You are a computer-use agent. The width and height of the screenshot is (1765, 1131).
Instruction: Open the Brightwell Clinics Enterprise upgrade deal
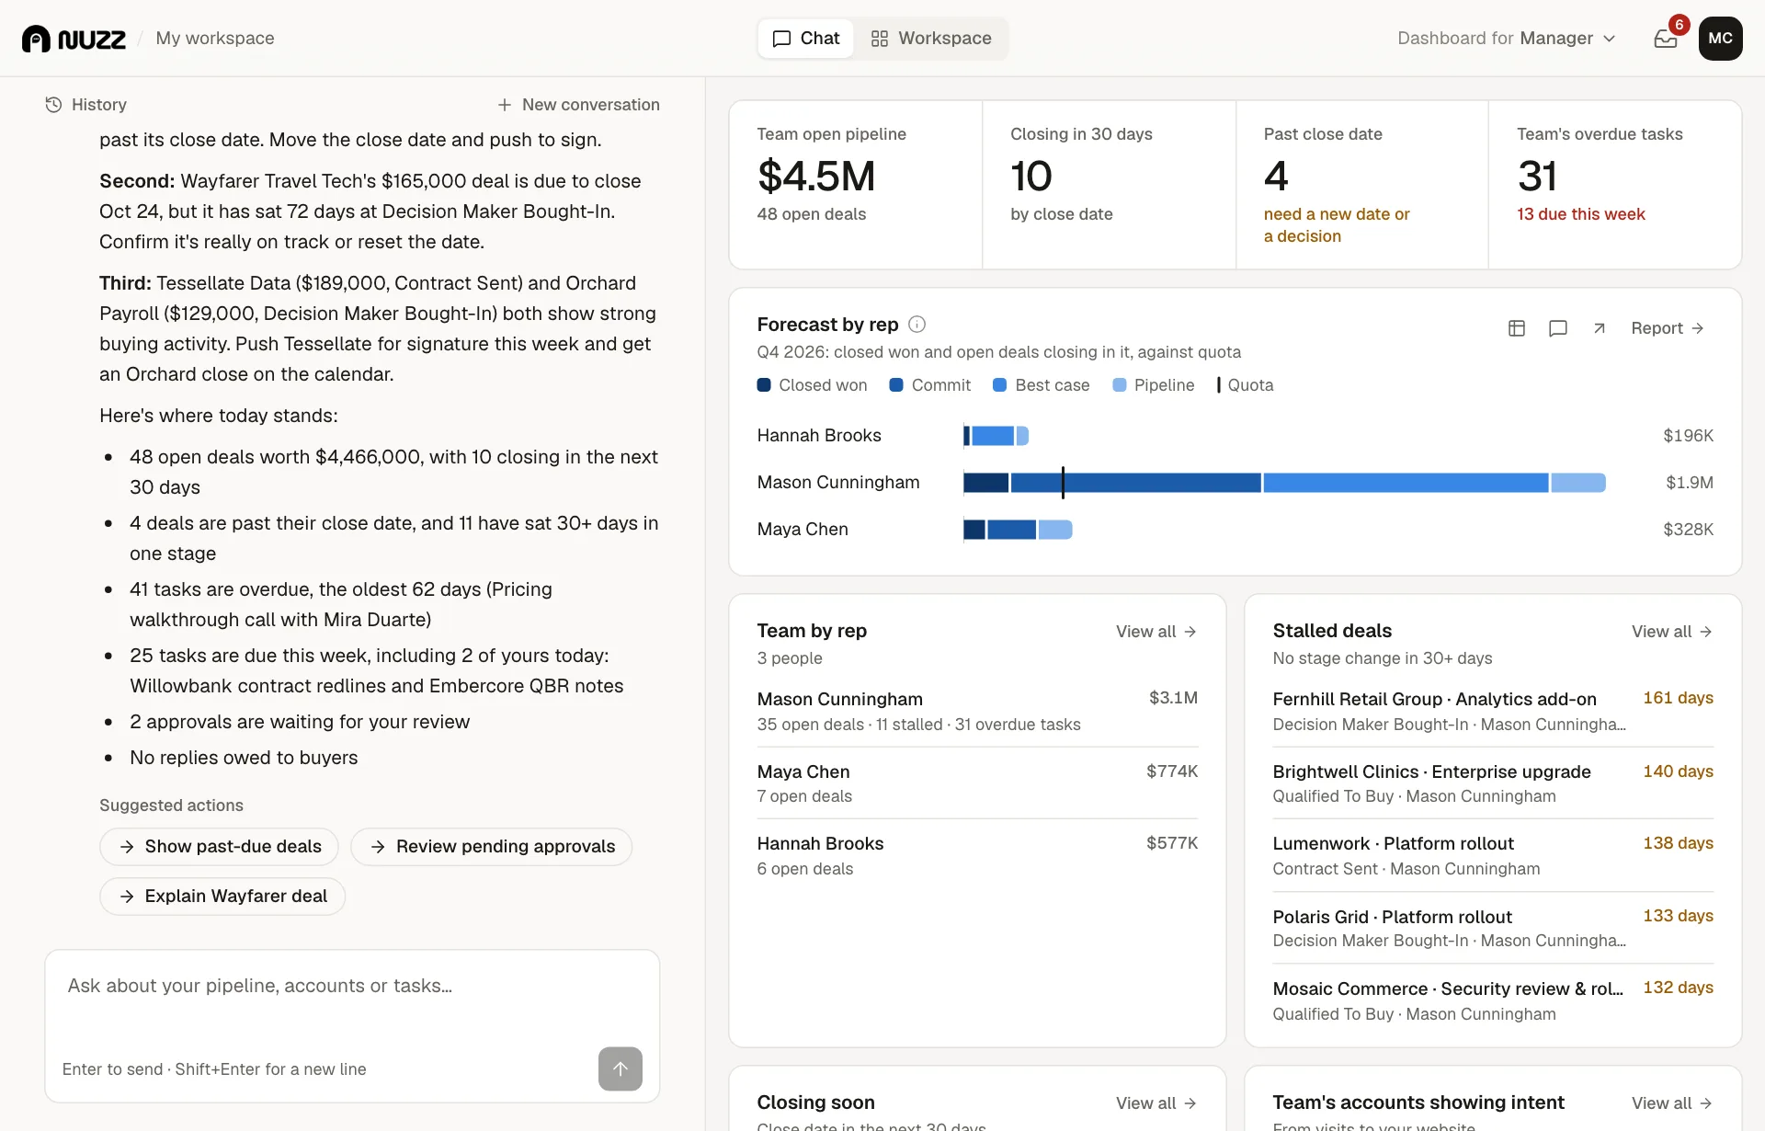pyautogui.click(x=1493, y=783)
